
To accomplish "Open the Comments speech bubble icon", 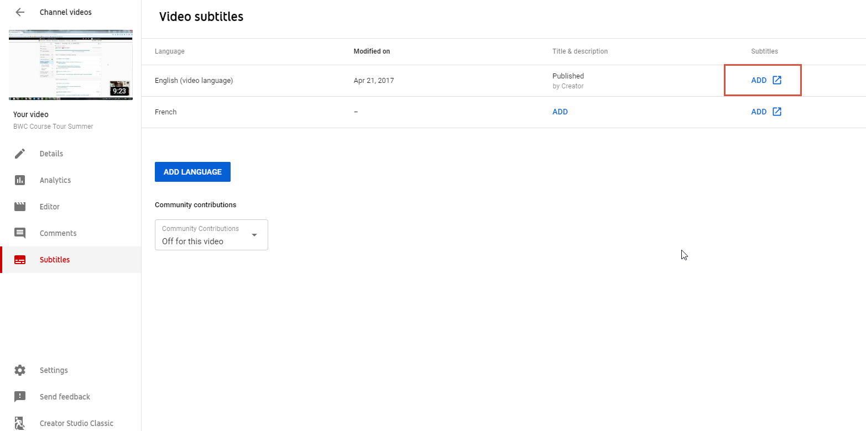I will tap(20, 233).
